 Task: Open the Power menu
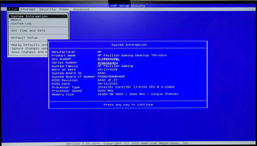(64, 9)
